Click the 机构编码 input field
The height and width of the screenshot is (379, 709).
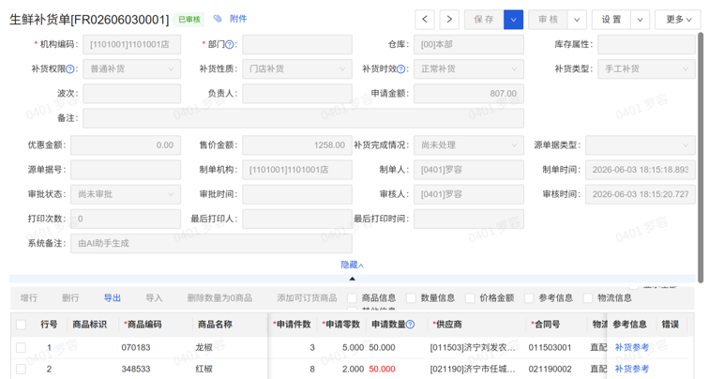pos(132,44)
